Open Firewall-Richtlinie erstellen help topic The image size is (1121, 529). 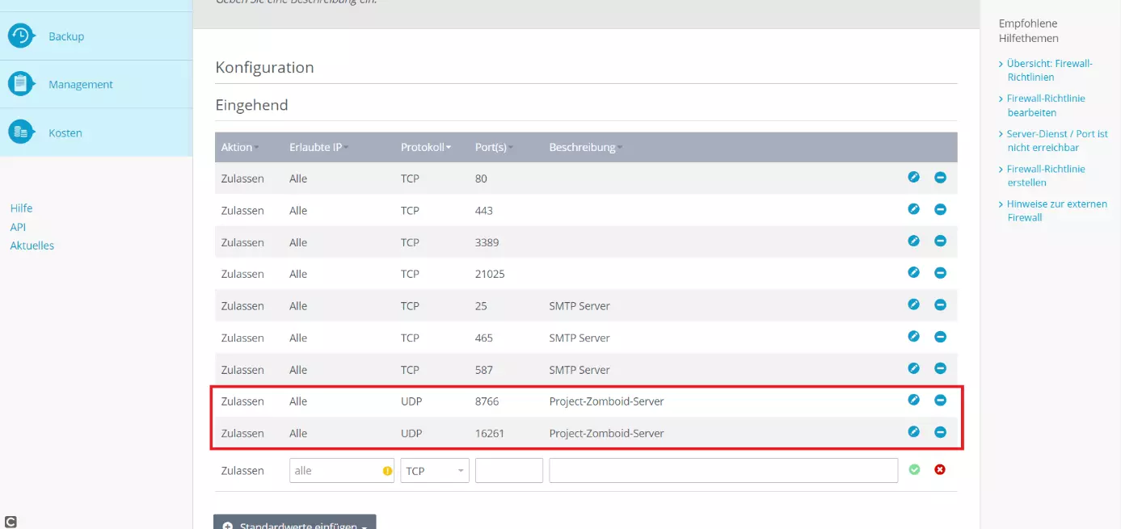pyautogui.click(x=1046, y=175)
